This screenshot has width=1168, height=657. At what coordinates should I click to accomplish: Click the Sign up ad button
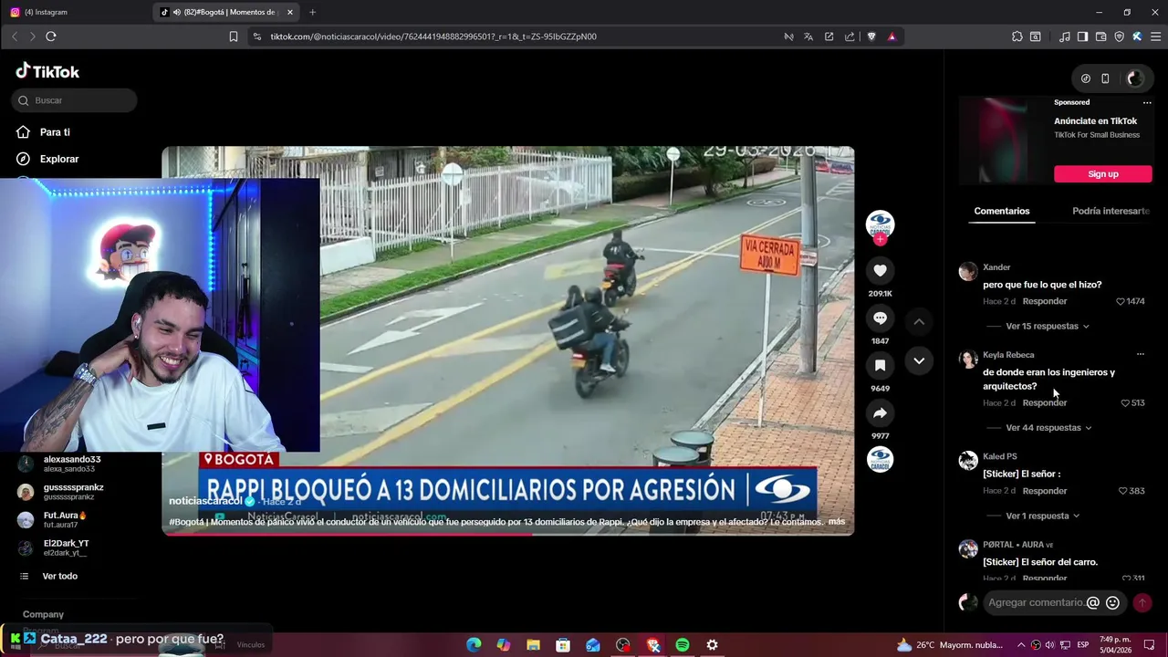(1102, 173)
